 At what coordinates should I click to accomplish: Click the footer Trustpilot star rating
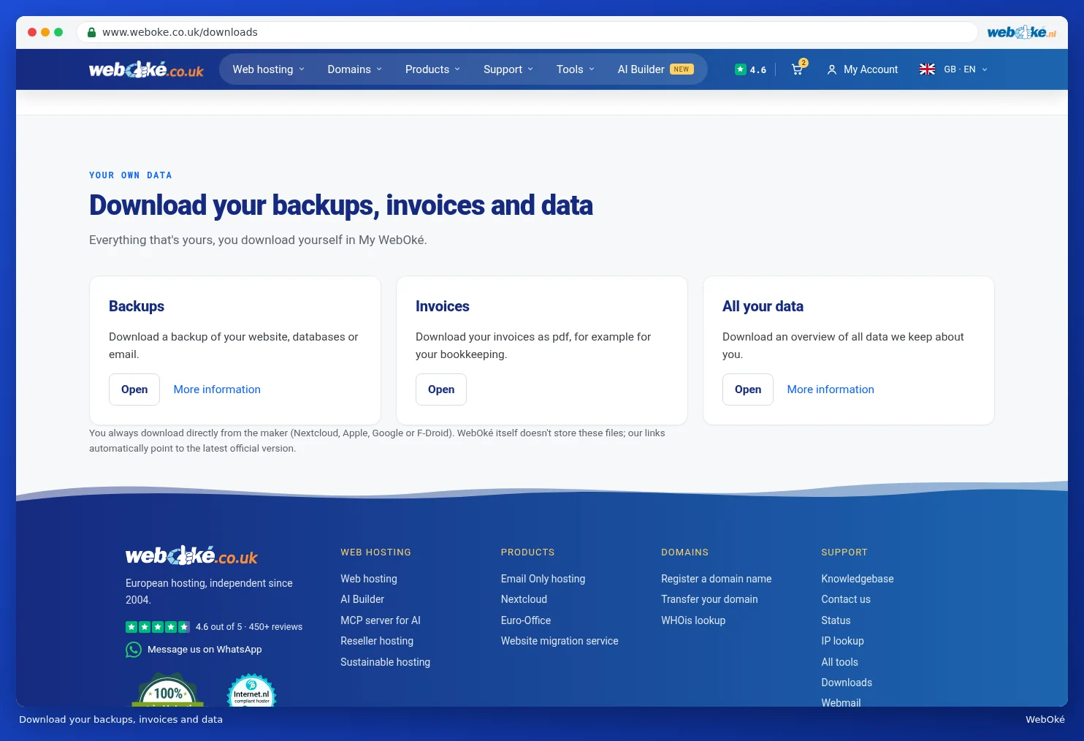158,627
